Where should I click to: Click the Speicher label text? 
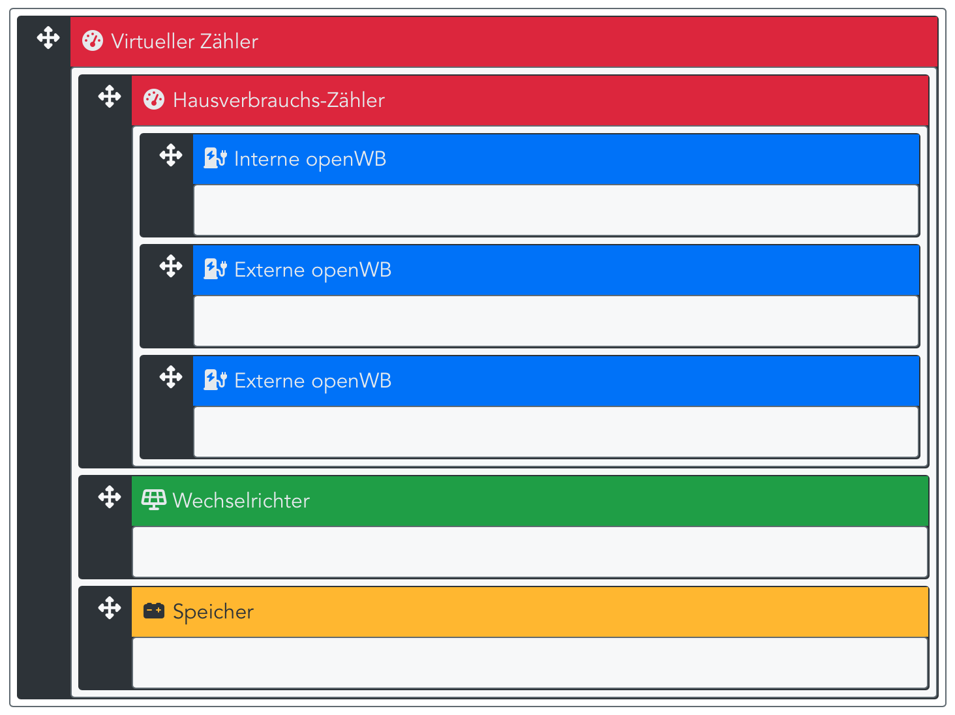(213, 611)
